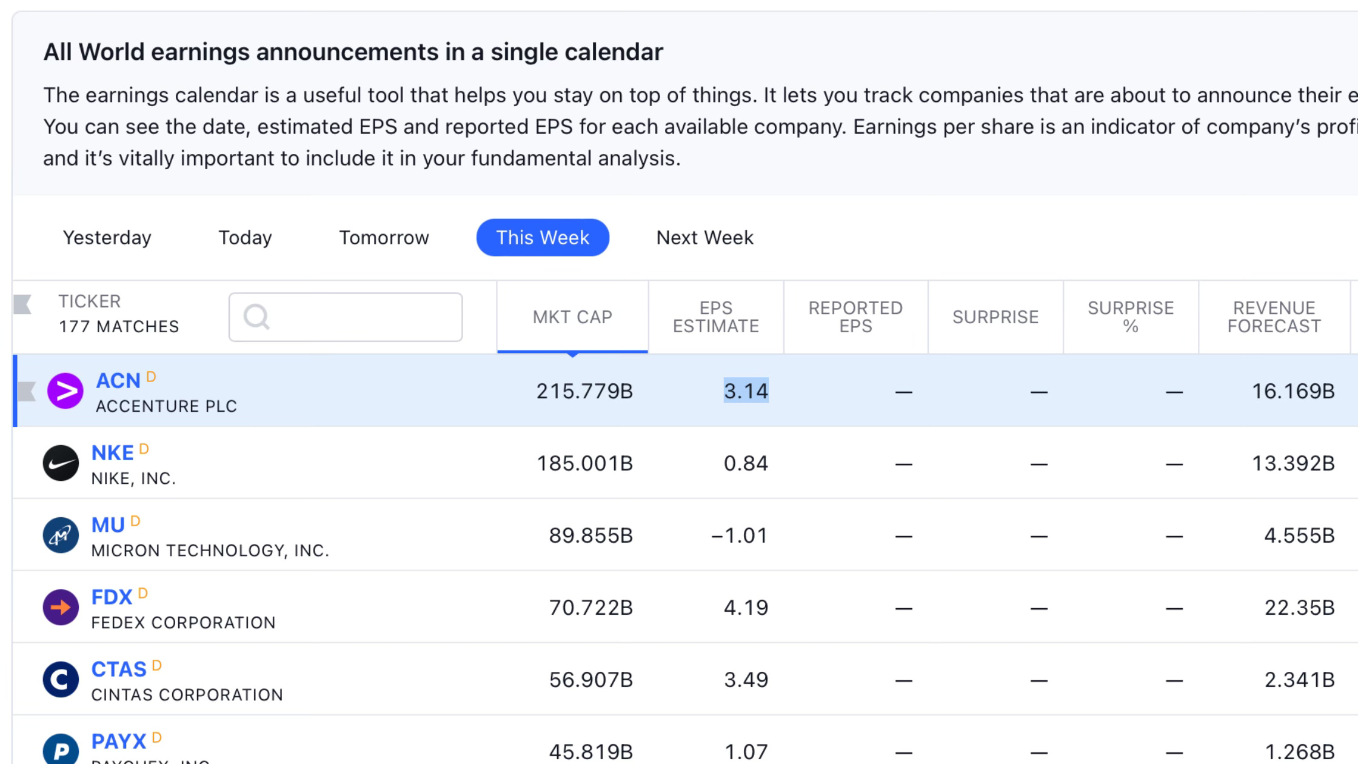Click the Micron Technology logo icon
This screenshot has width=1358, height=764.
click(x=61, y=535)
